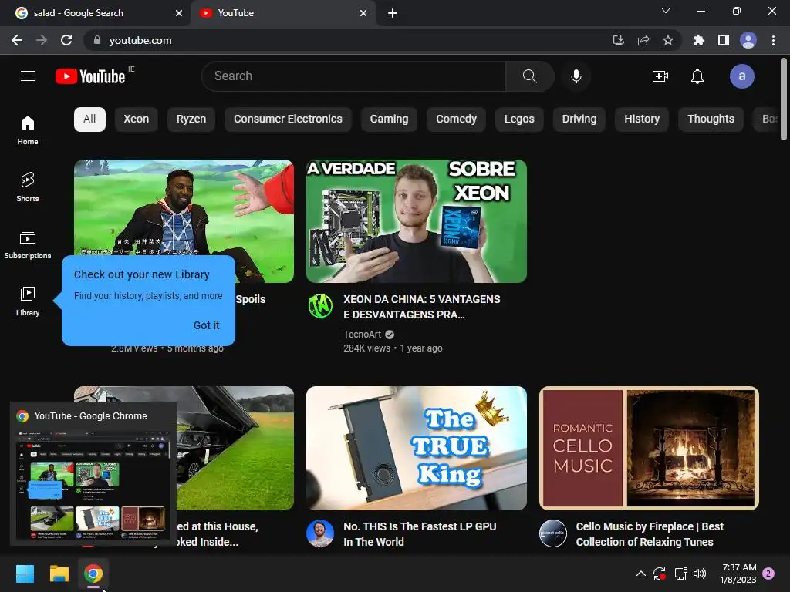Viewport: 790px width, 592px height.
Task: Select the Thoughts filter chip
Action: [711, 119]
